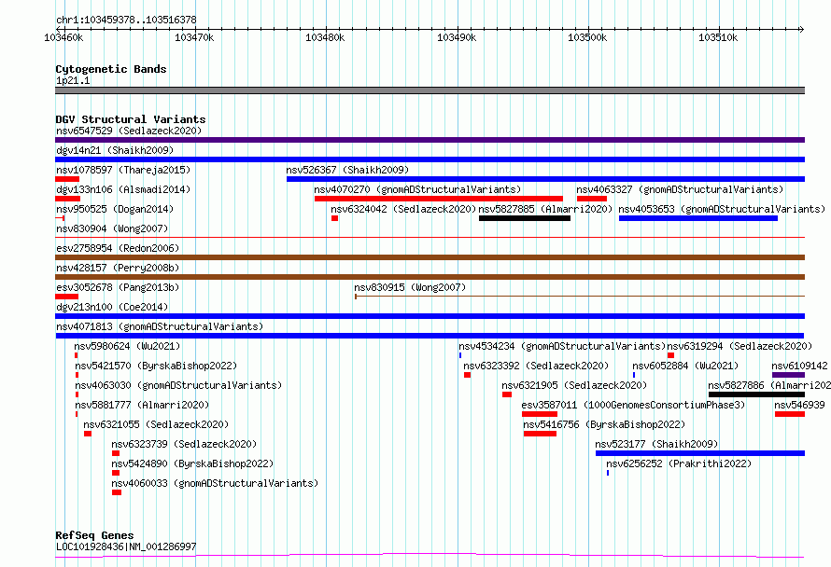Click nsv6321905 (Sedlazeck2020) label
Viewport: 831px width, 567px height.
tap(574, 385)
